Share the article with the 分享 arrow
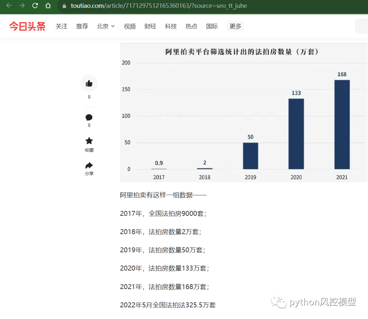This screenshot has width=368, height=319. point(89,165)
